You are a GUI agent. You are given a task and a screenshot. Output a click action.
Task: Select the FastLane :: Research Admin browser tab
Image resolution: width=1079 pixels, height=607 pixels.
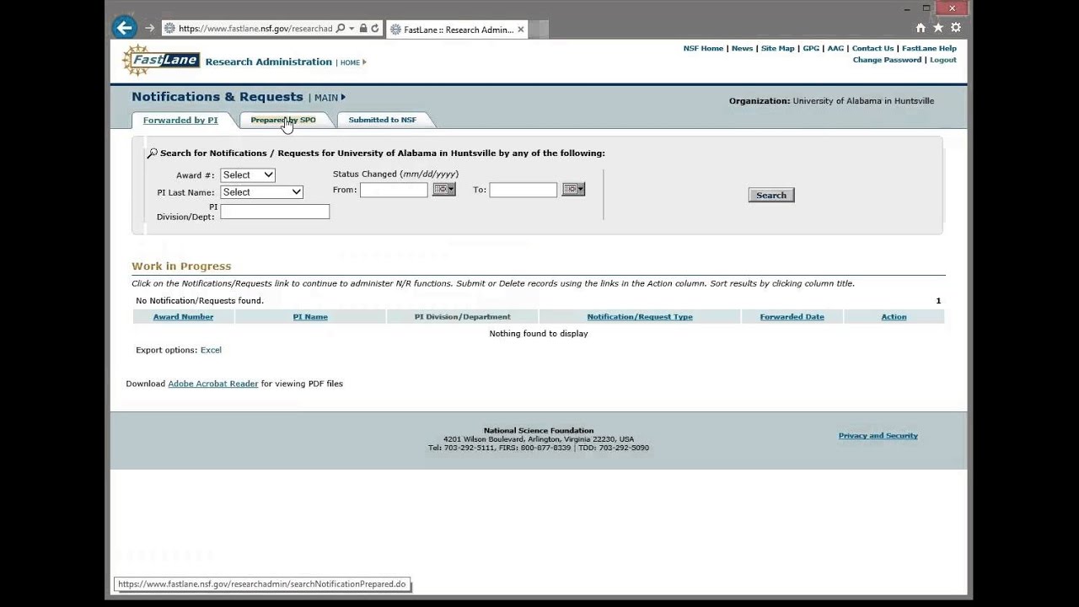[457, 30]
